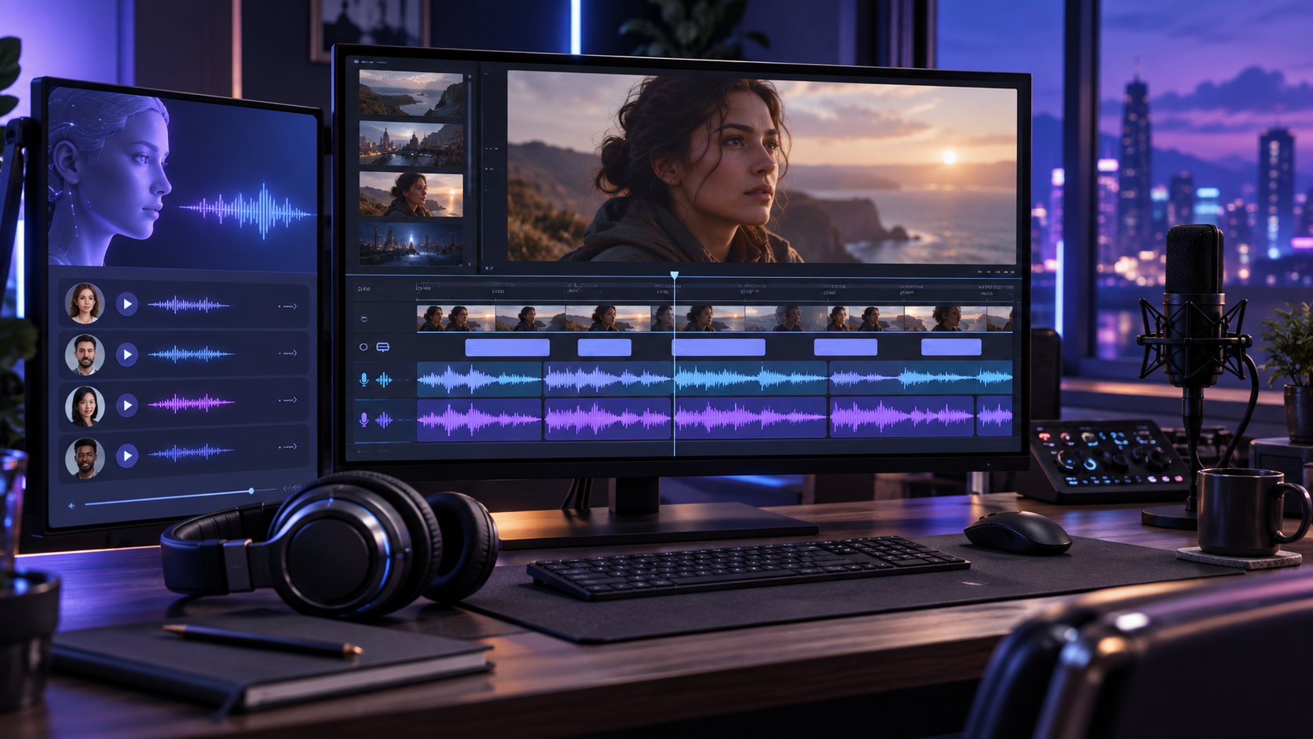Select the first caption clip on the timeline
This screenshot has width=1313, height=739.
pyautogui.click(x=507, y=347)
